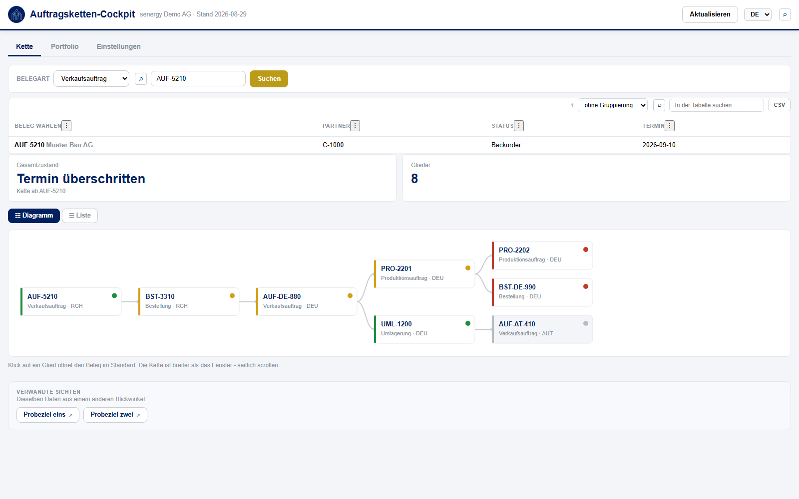
Task: Open the 'ohne Gruppierung' dropdown
Action: 613,105
